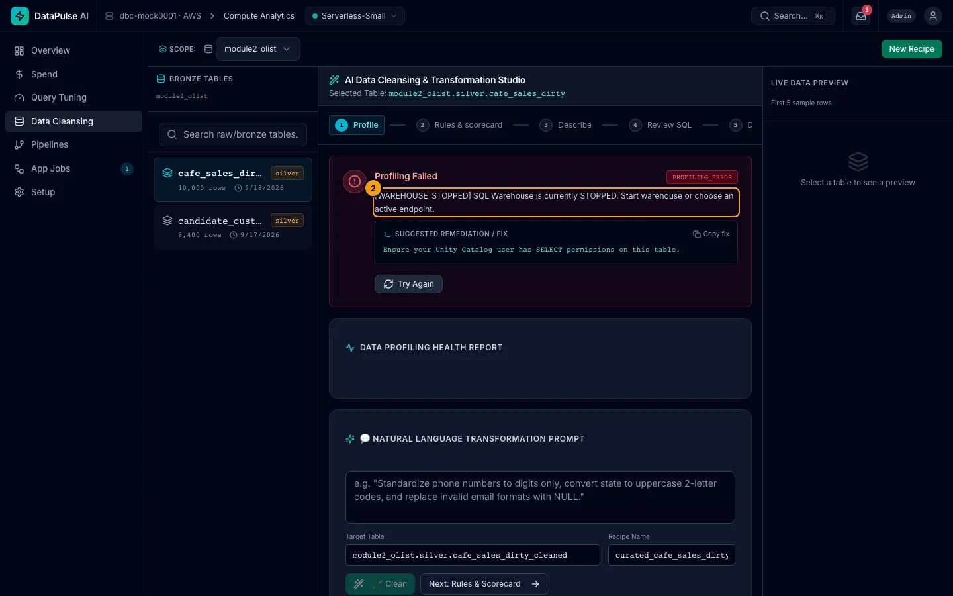The width and height of the screenshot is (953, 596).
Task: Click the Bronze Tables database icon
Action: [160, 79]
